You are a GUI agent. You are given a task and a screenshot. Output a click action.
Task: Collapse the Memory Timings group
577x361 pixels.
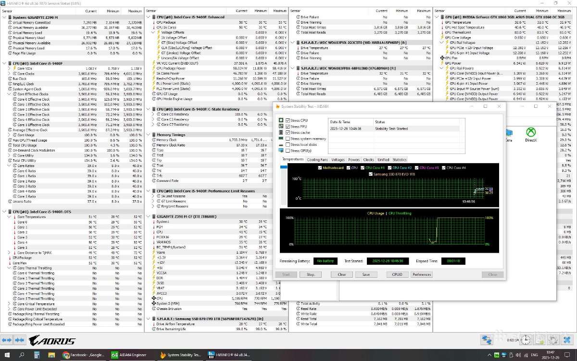pyautogui.click(x=148, y=135)
